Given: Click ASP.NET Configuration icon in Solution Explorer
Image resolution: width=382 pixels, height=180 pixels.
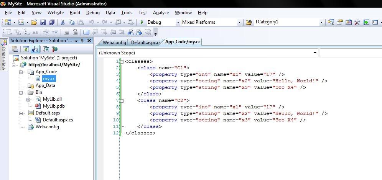Looking at the screenshot, I should click(54, 49).
